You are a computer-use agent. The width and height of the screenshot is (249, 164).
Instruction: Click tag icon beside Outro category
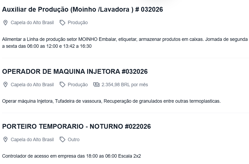pyautogui.click(x=62, y=140)
